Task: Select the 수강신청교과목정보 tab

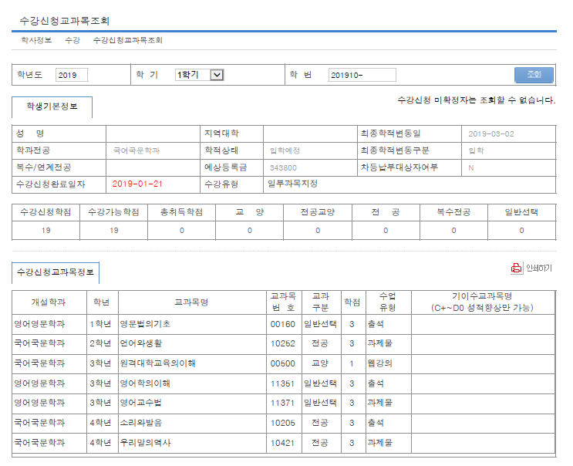Action: click(56, 272)
